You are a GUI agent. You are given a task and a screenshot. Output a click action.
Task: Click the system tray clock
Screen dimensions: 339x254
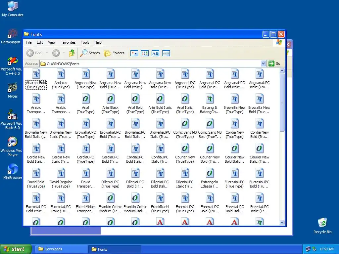coord(327,249)
